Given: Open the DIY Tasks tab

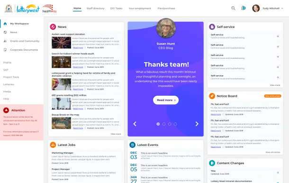Looking at the screenshot, I should tap(116, 9).
